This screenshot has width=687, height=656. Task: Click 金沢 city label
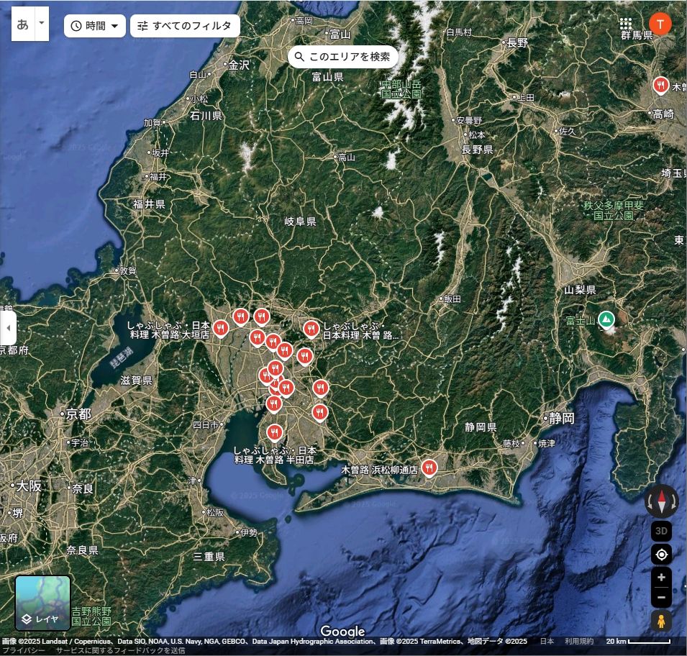pos(240,65)
